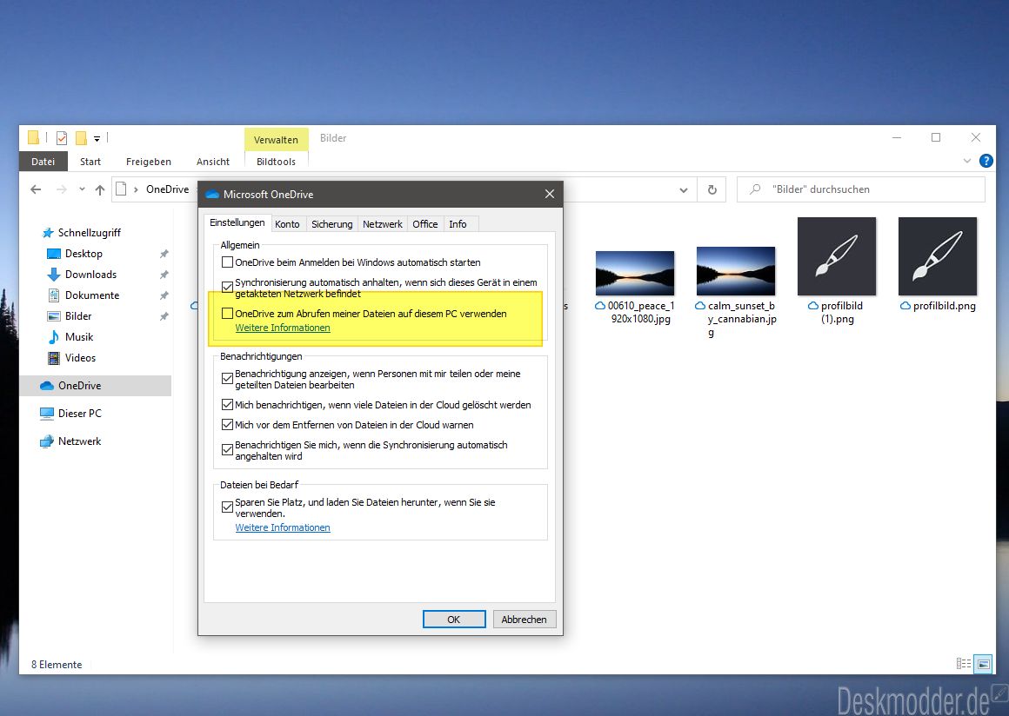
Task: Click the 'Bilder durchsuchen' search field
Action: [861, 189]
